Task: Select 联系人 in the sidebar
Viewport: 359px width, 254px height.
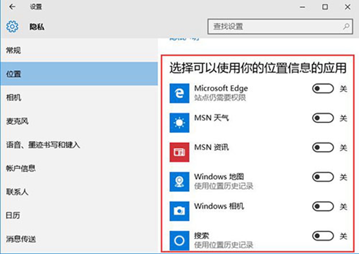Action: (x=79, y=192)
